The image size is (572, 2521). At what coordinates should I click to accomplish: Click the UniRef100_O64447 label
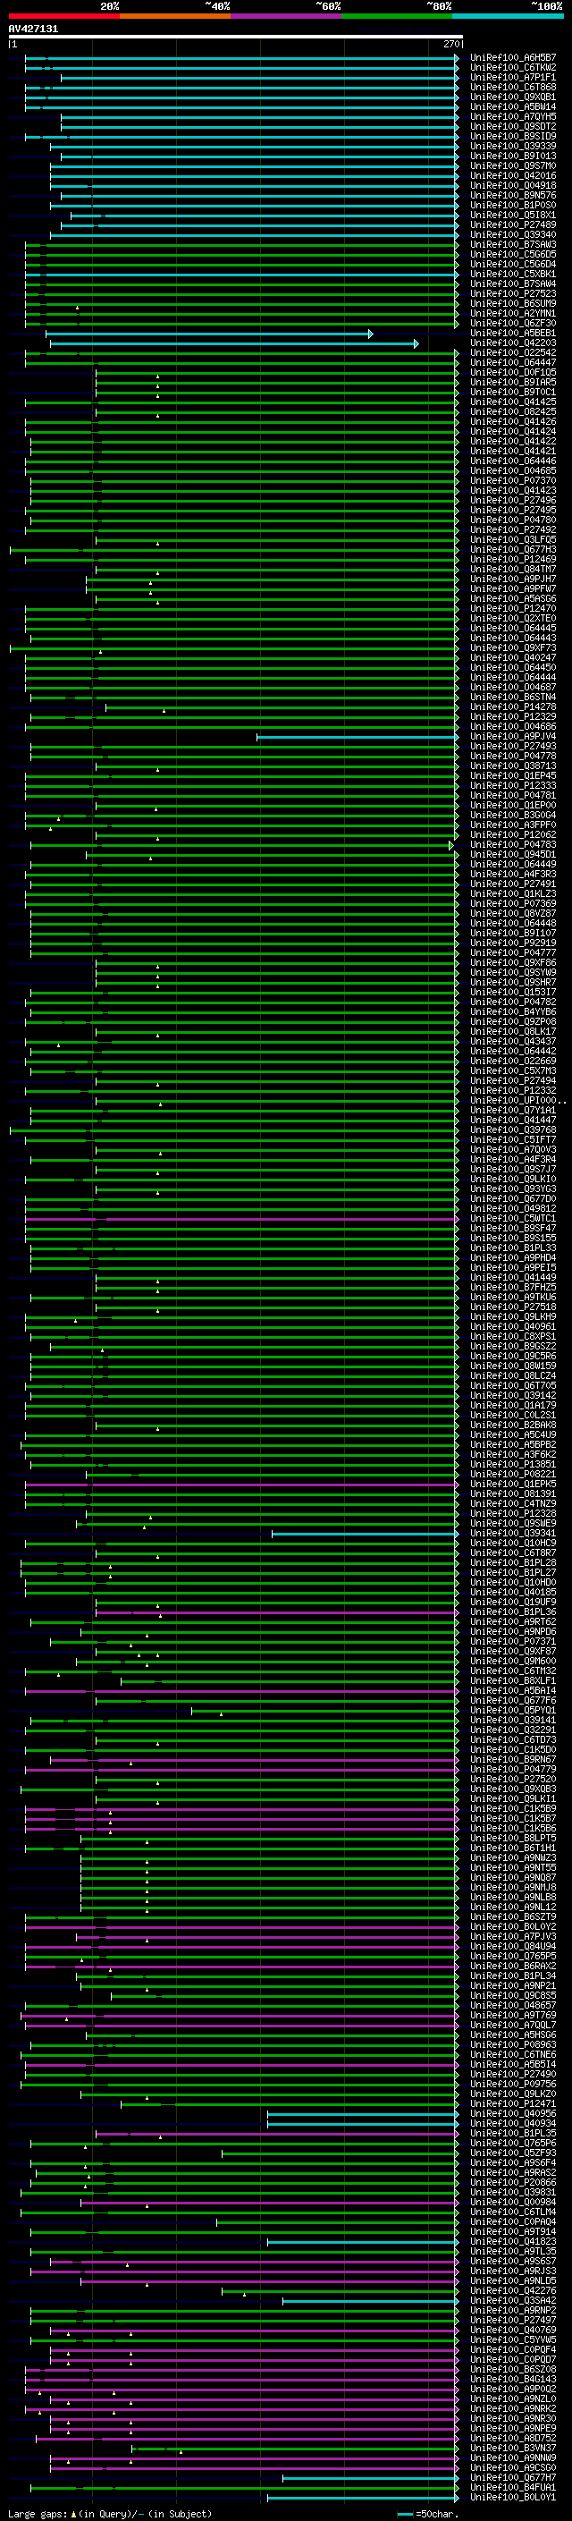[x=513, y=362]
